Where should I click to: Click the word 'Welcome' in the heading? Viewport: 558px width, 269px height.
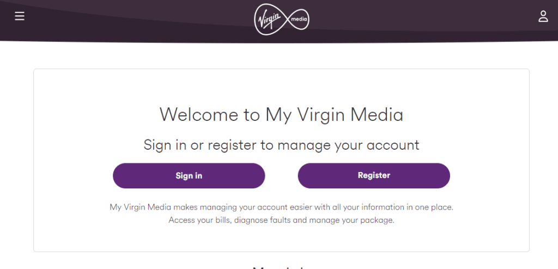(x=199, y=115)
